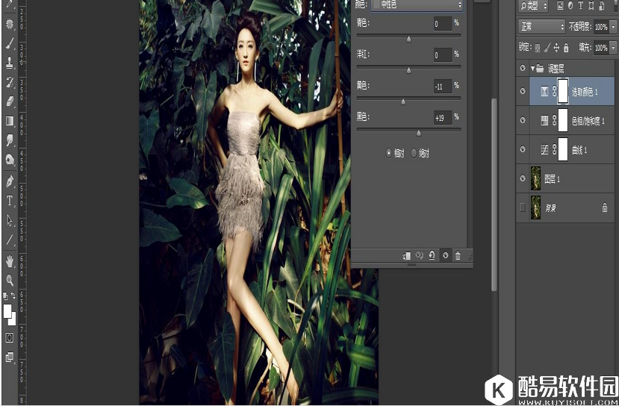The width and height of the screenshot is (619, 406).
Task: Click the 洋红 percentage input field
Action: coord(443,54)
